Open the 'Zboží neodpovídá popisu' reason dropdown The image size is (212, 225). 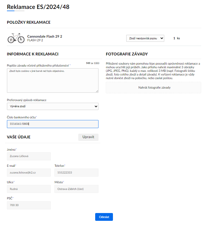coord(145,38)
